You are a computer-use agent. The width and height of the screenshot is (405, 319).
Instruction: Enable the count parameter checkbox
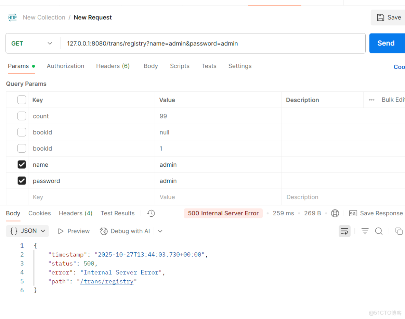coord(22,116)
